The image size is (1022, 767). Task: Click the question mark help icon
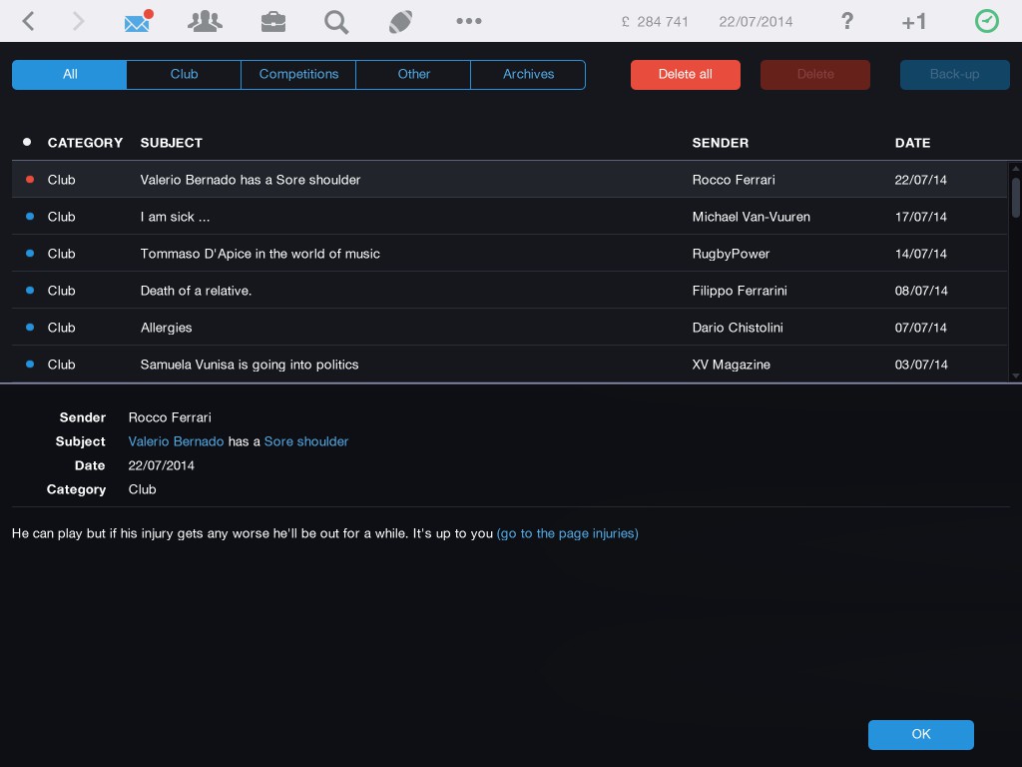pos(847,21)
